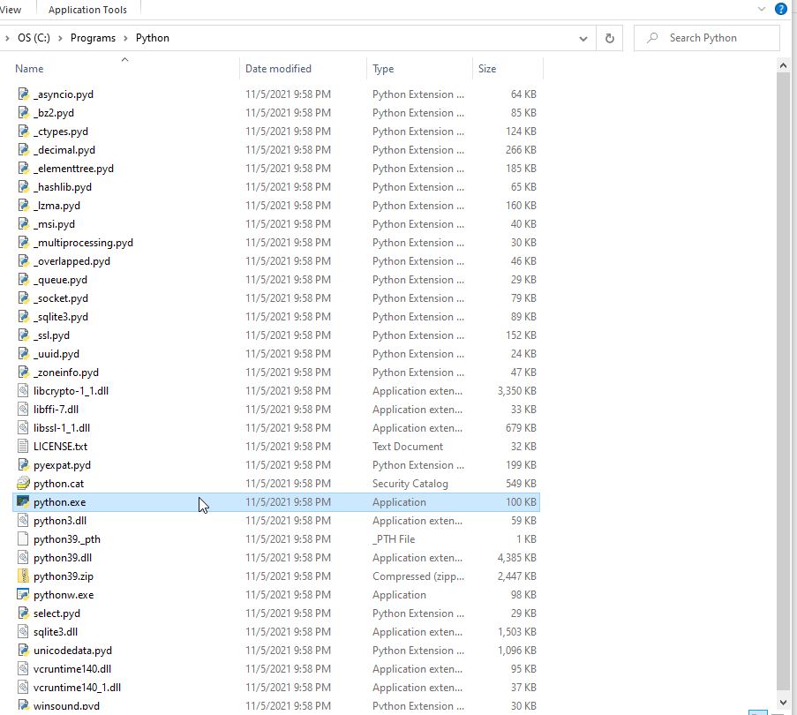Select the unicodedata.pyd file name
This screenshot has width=797, height=715.
[72, 651]
